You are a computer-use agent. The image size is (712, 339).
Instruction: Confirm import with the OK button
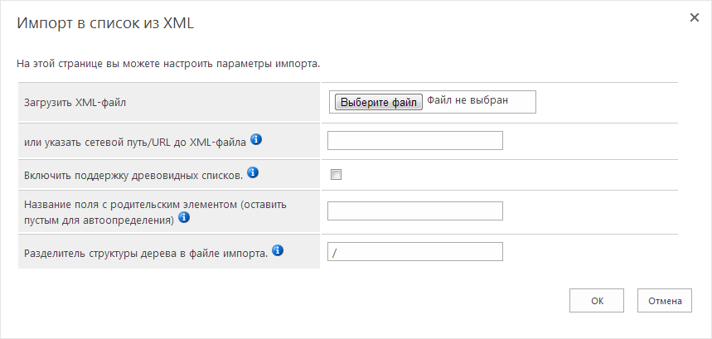[597, 300]
